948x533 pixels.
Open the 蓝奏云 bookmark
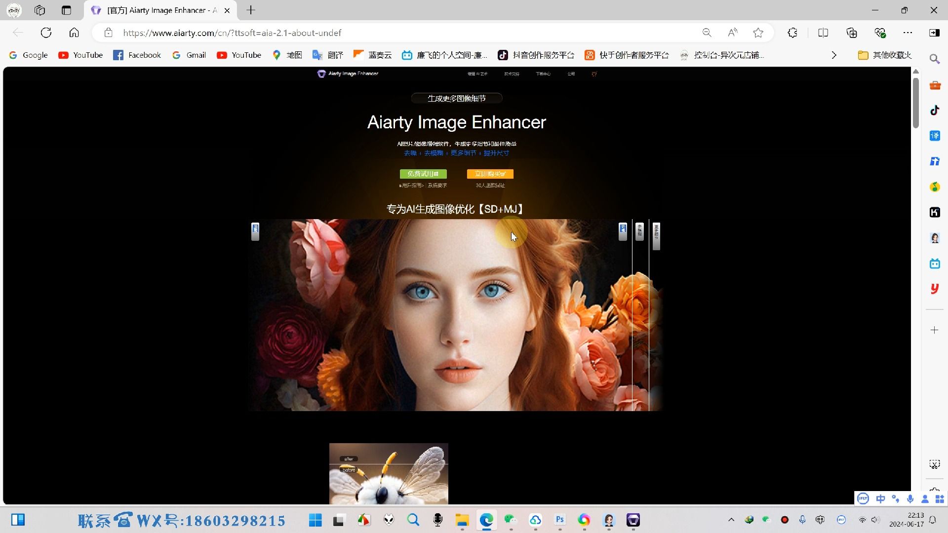point(373,55)
